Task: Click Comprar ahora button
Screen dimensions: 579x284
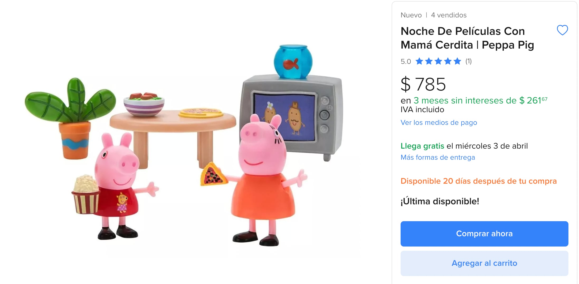Action: tap(484, 234)
